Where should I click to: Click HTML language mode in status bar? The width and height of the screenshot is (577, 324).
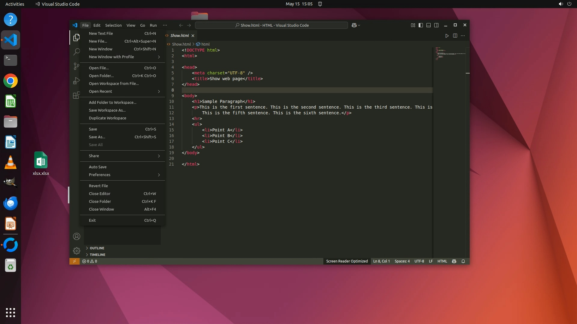(442, 261)
